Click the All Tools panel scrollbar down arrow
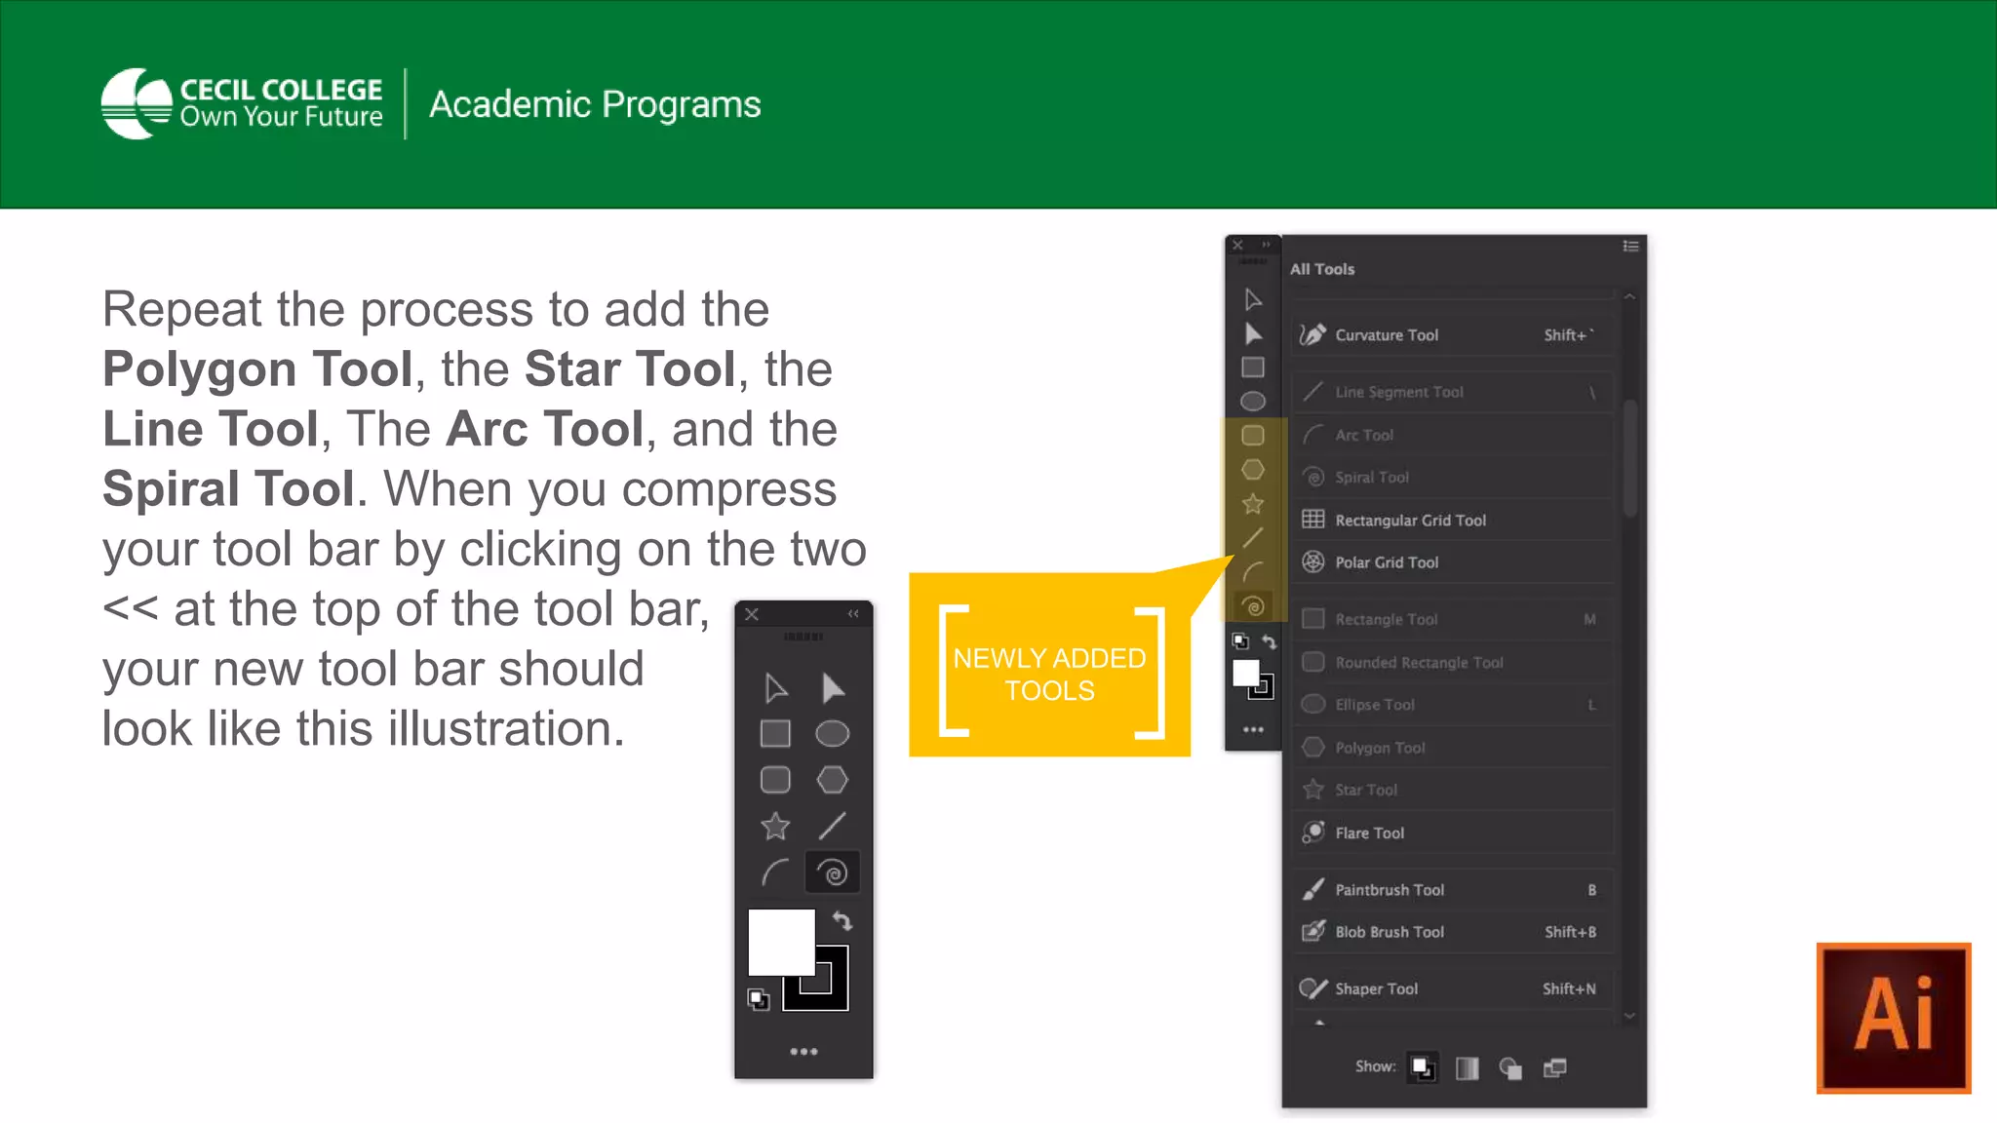Viewport: 1997px width, 1123px height. (x=1629, y=1016)
